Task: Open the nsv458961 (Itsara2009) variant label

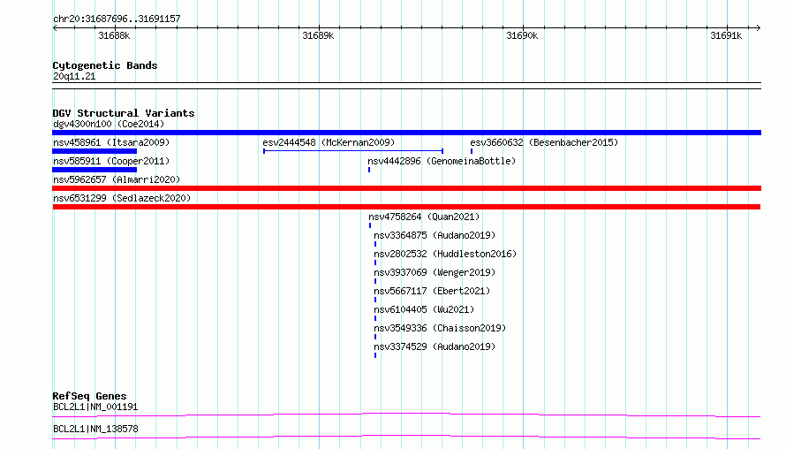Action: click(111, 142)
